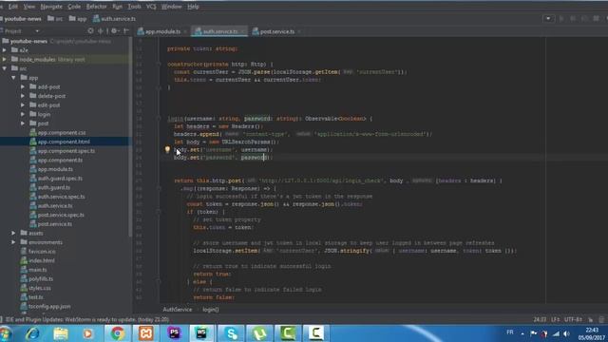Click line separator LF in status bar
608x342 pixels.
(555, 319)
